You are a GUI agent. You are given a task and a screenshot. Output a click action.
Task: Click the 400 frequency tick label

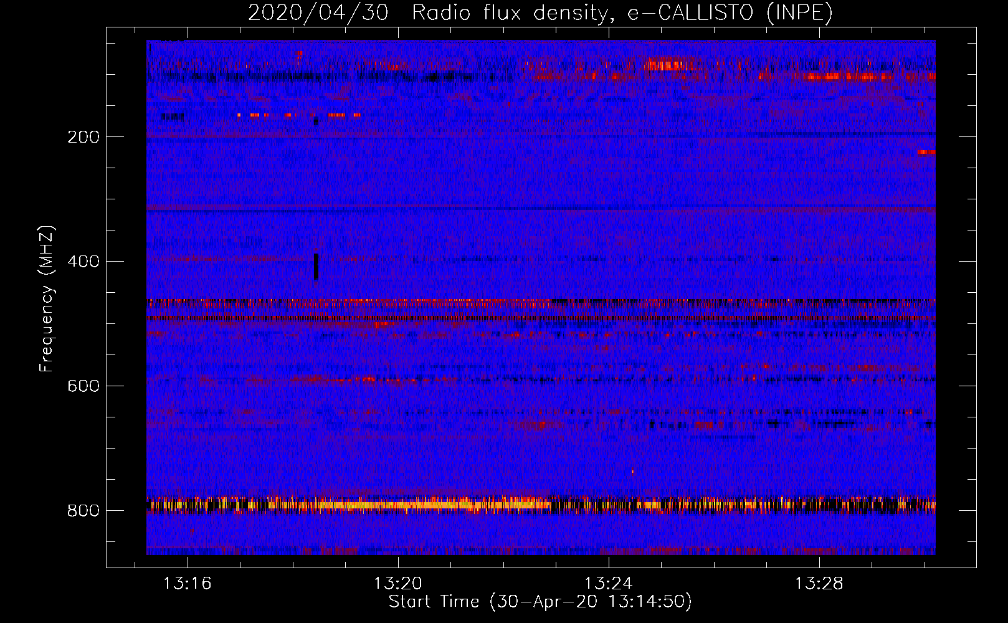(x=83, y=262)
